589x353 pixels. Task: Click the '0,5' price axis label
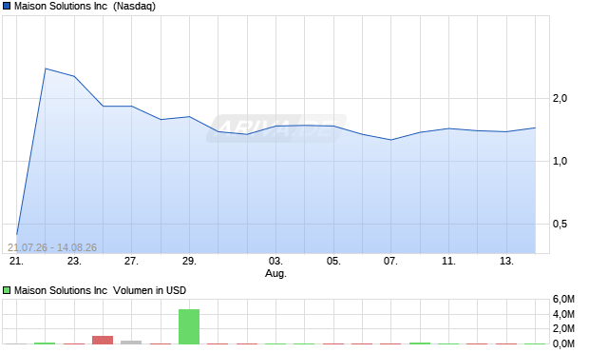click(x=560, y=225)
